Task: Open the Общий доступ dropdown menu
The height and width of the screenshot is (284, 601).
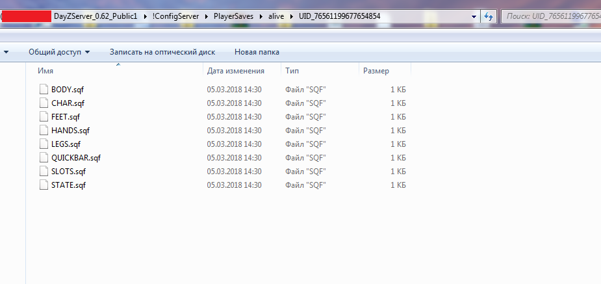Action: click(x=59, y=52)
